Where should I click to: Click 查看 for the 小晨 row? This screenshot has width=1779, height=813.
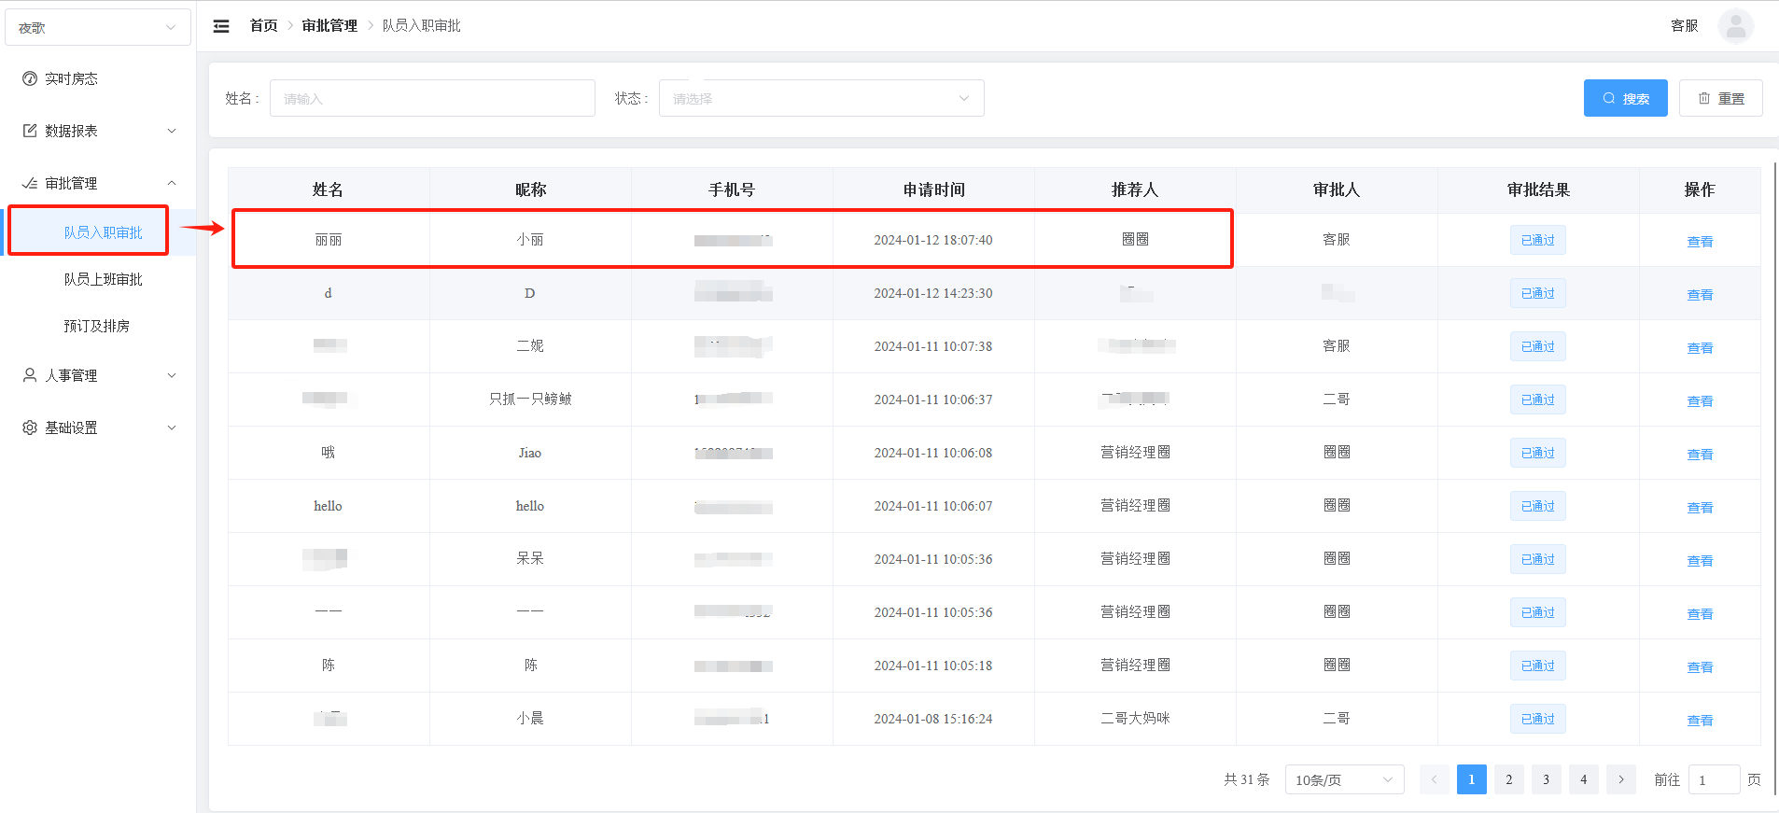pyautogui.click(x=1700, y=721)
